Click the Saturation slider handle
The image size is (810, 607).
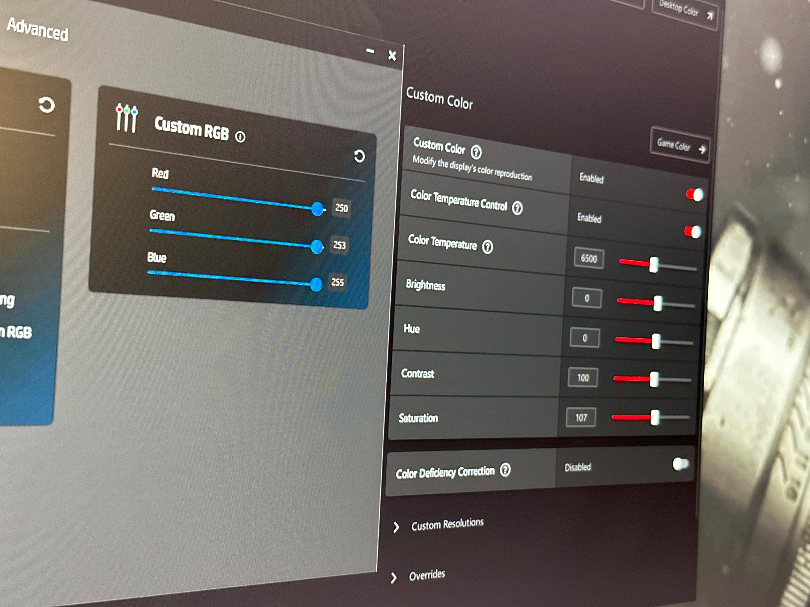pyautogui.click(x=654, y=417)
